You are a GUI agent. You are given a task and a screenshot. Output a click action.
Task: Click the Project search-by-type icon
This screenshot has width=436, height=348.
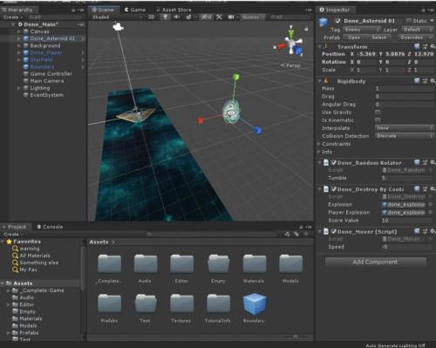287,234
